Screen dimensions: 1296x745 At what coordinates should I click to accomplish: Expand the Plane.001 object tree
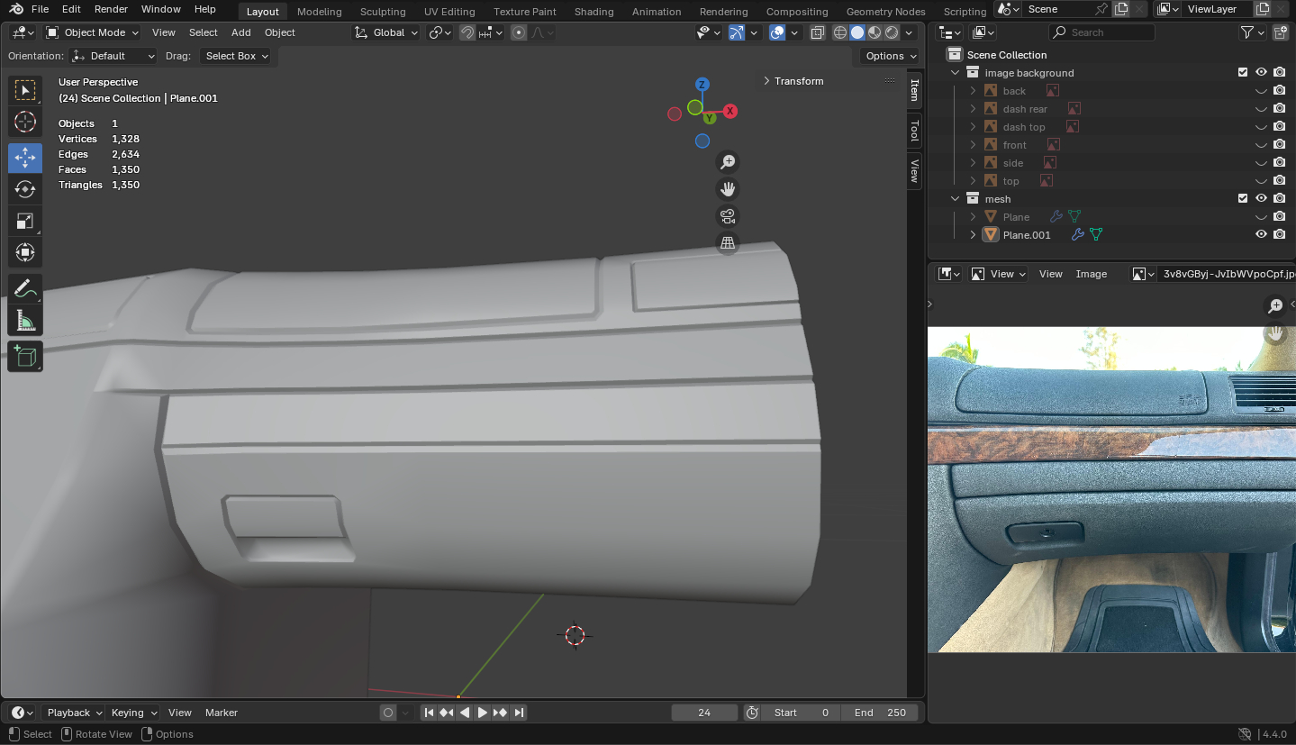pyautogui.click(x=973, y=235)
